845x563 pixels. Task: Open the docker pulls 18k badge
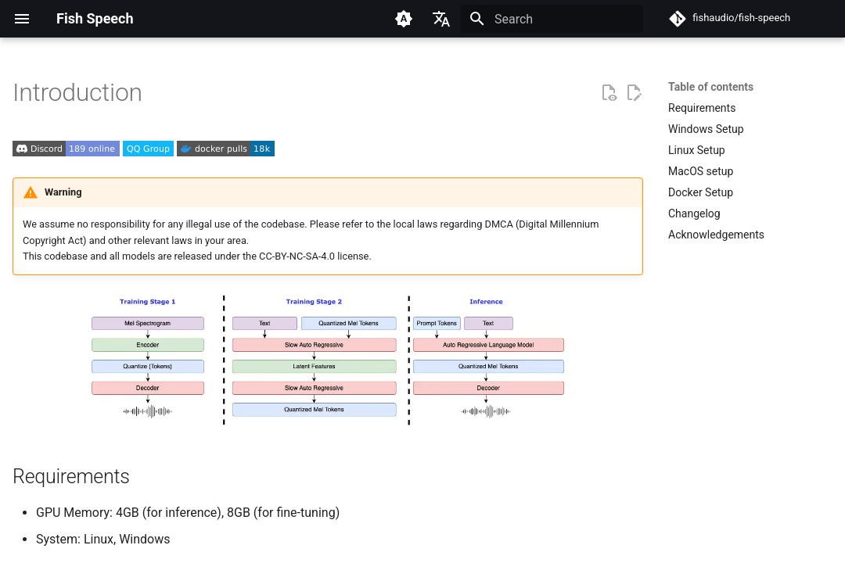pos(226,149)
